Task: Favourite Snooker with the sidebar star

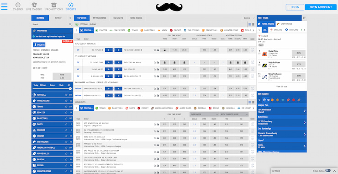Action: (x=66, y=130)
